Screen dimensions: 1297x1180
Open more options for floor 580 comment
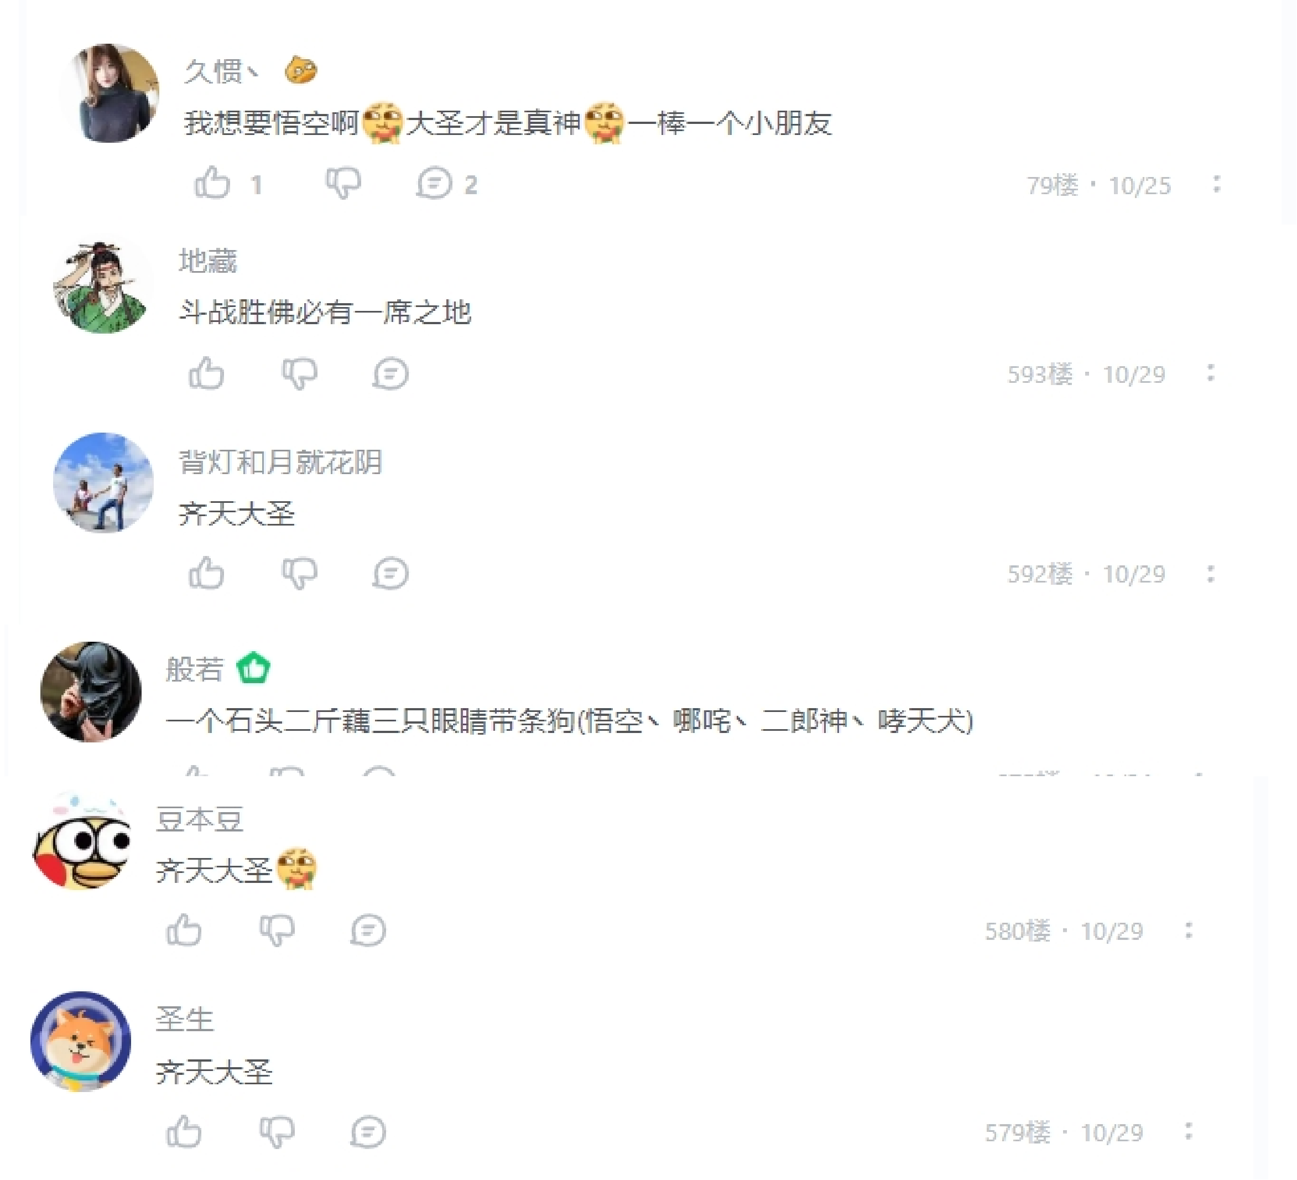(x=1188, y=931)
